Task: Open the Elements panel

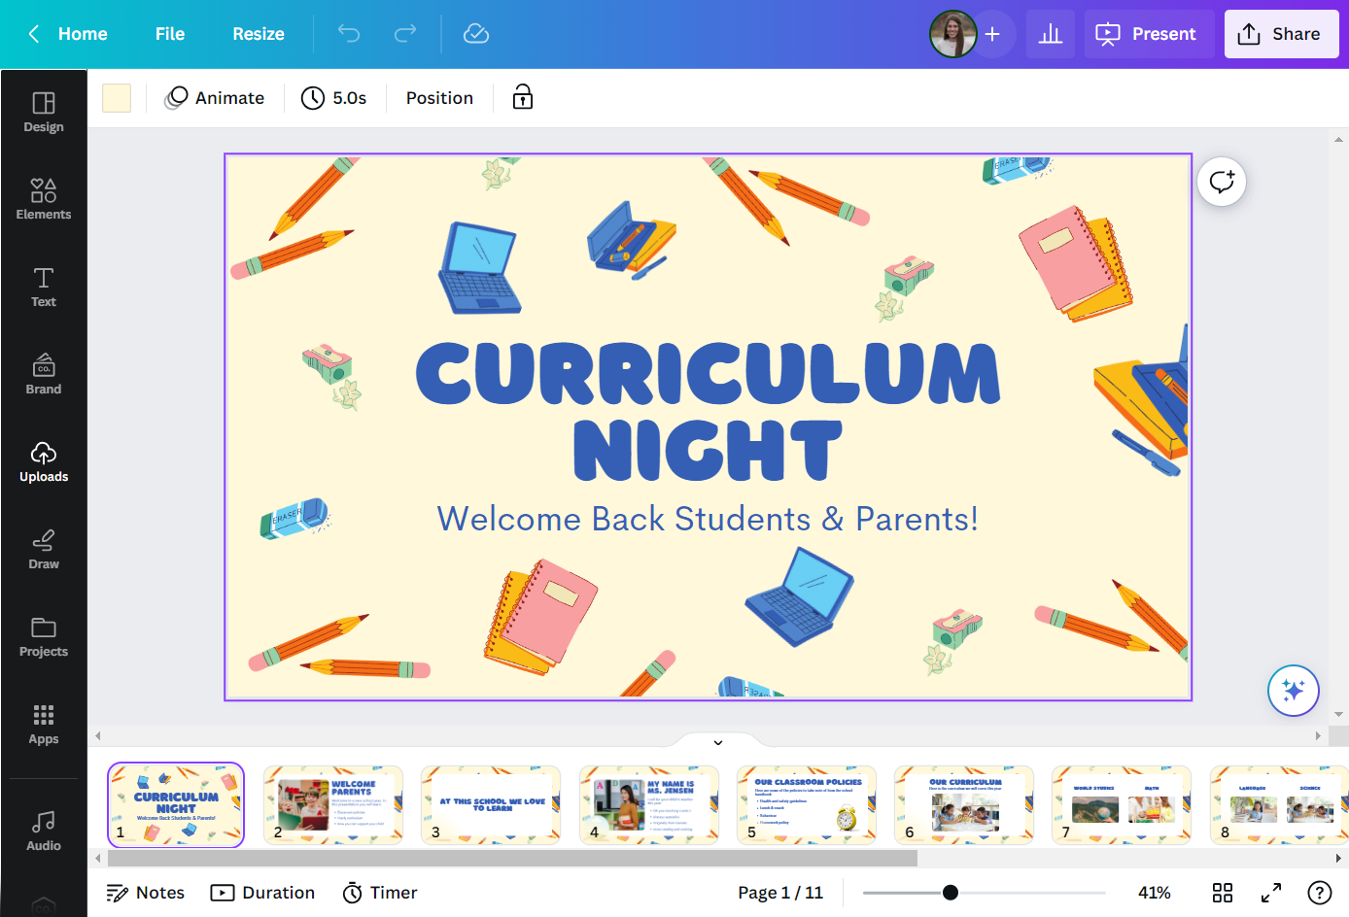Action: [44, 200]
